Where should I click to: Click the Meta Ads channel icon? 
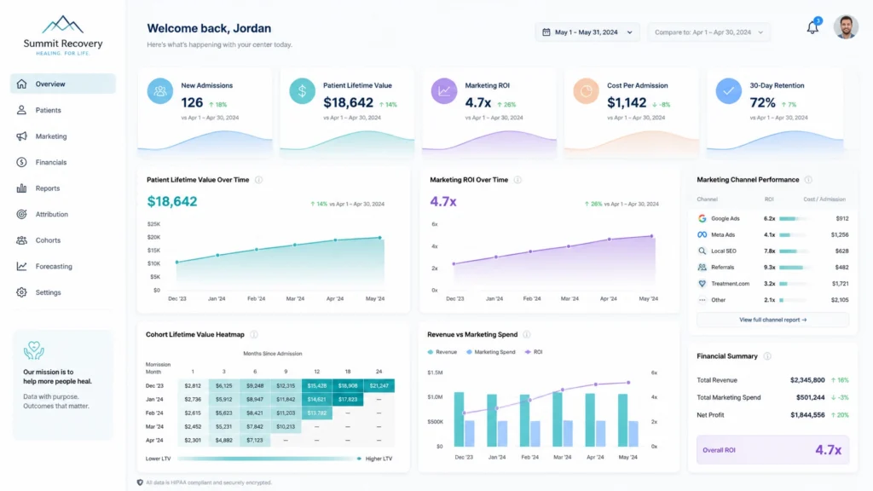pyautogui.click(x=702, y=235)
